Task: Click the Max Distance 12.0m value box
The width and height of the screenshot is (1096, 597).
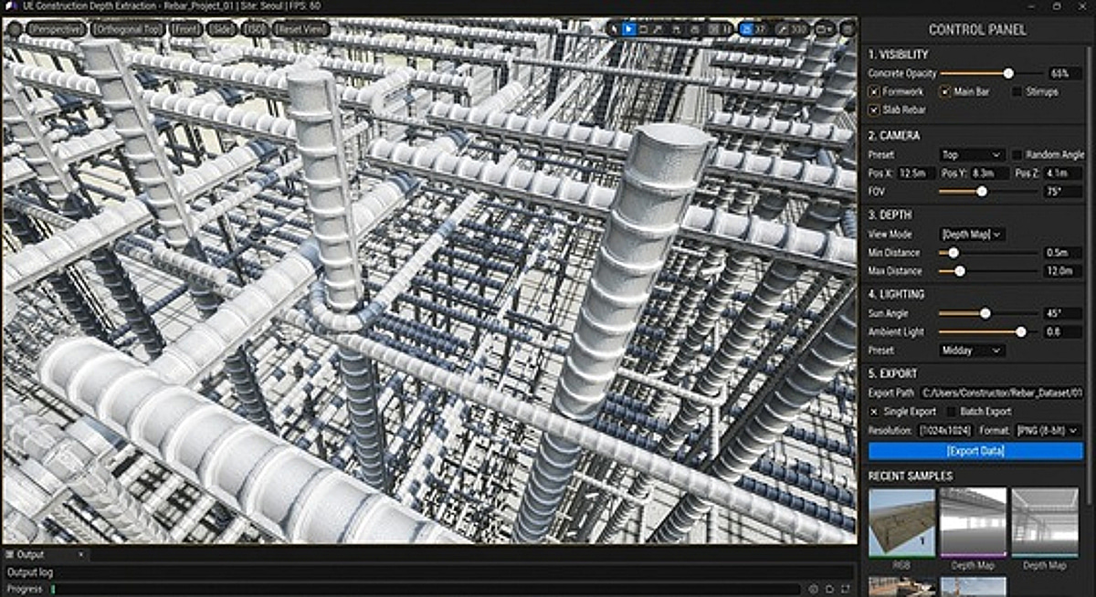Action: pyautogui.click(x=1063, y=271)
